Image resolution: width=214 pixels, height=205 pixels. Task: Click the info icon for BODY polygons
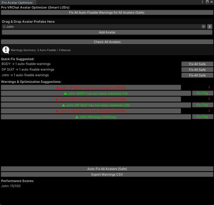209,99
